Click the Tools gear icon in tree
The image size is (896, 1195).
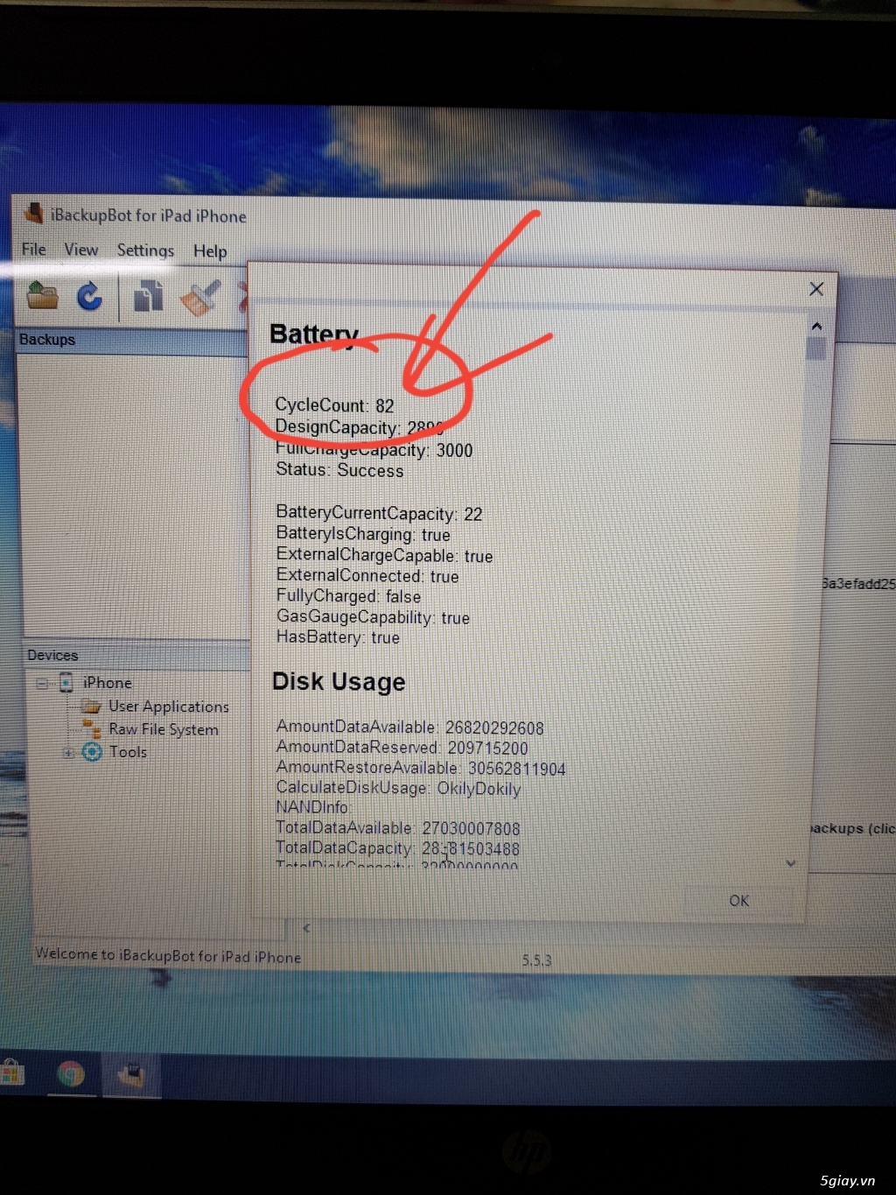92,751
